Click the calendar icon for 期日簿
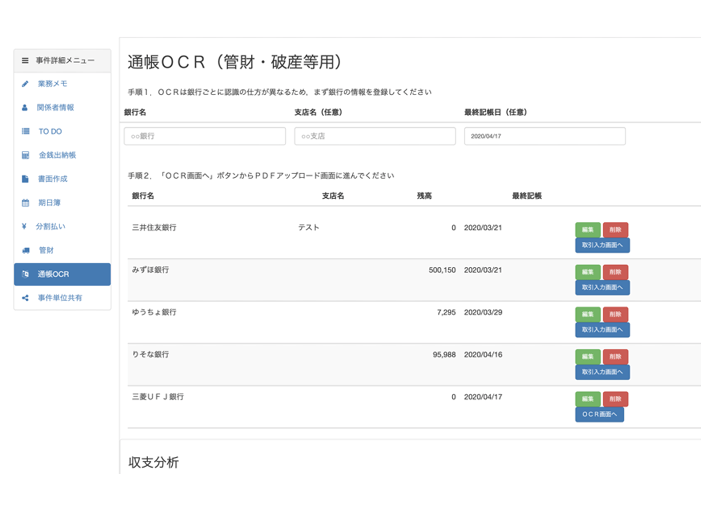This screenshot has width=718, height=507. coord(25,203)
